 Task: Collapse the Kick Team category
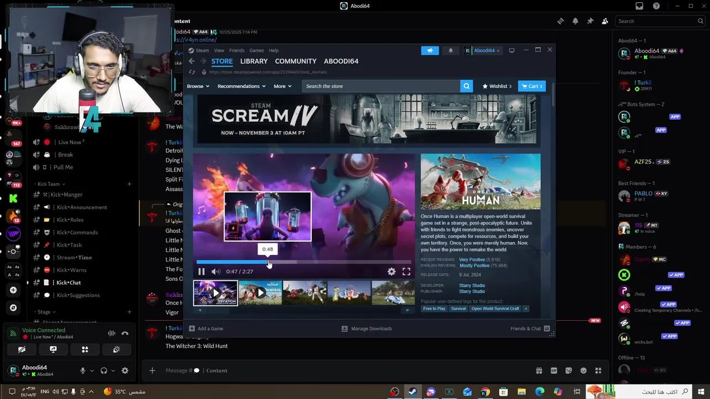[51, 184]
